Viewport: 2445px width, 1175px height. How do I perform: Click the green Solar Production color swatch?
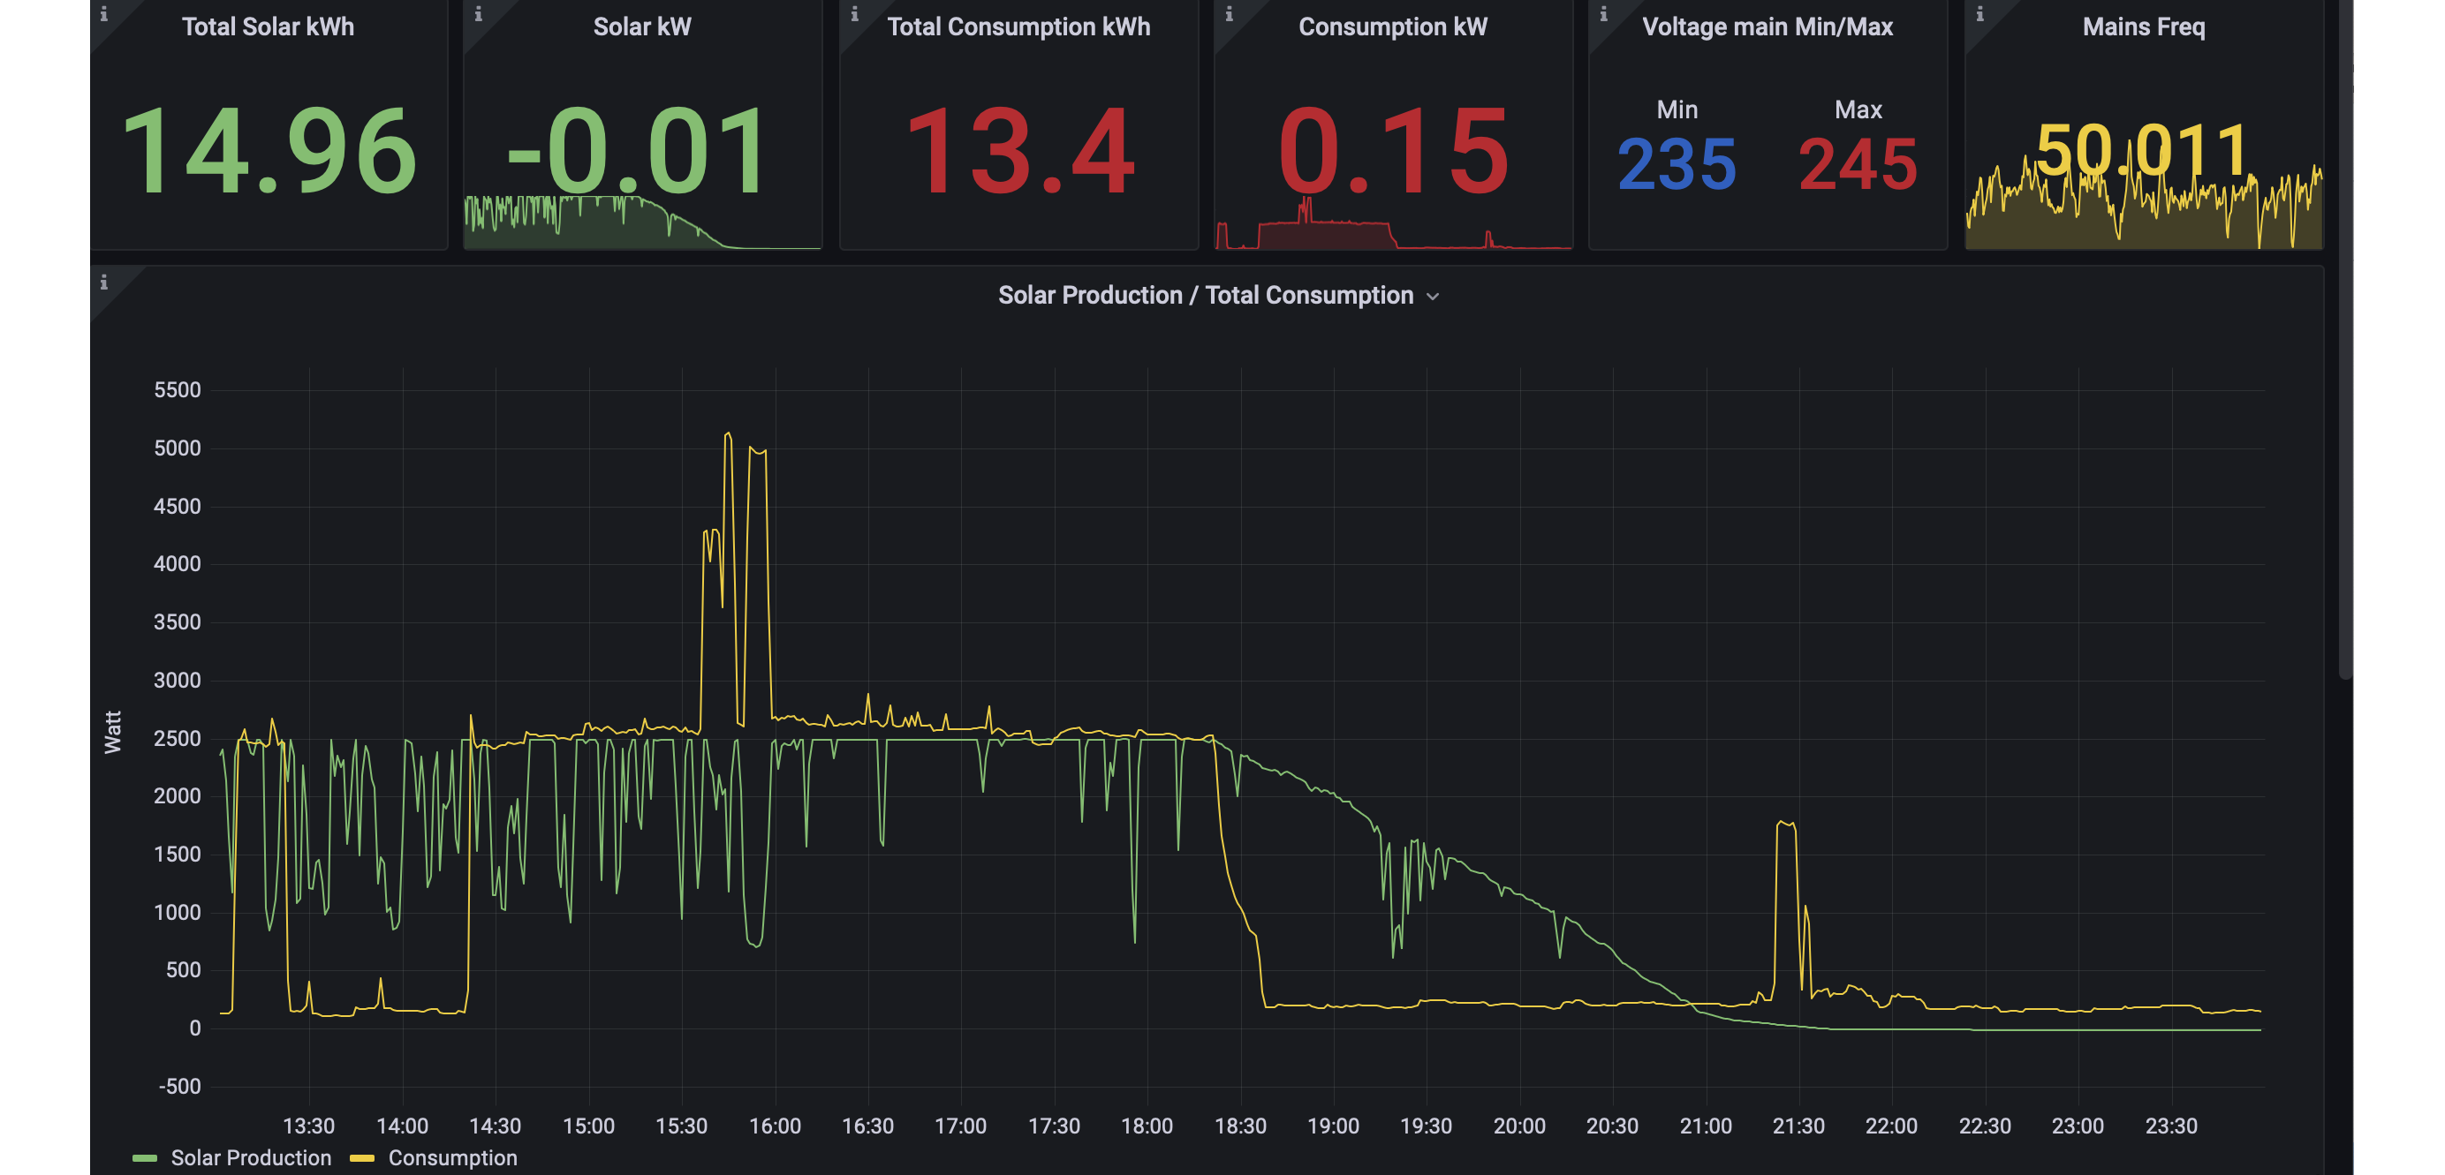[x=144, y=1158]
